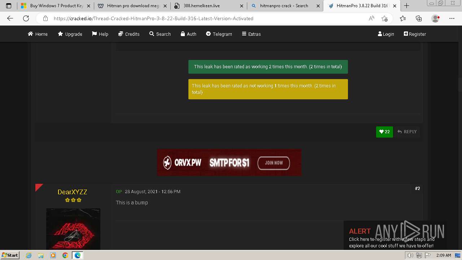Switch to Buy Windows 7 Product Key tab
The image size is (462, 260).
click(56, 6)
